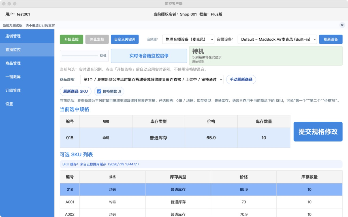The width and height of the screenshot is (348, 217).
Task: Select highlighted 018 row in SKU list
Action: [201, 190]
